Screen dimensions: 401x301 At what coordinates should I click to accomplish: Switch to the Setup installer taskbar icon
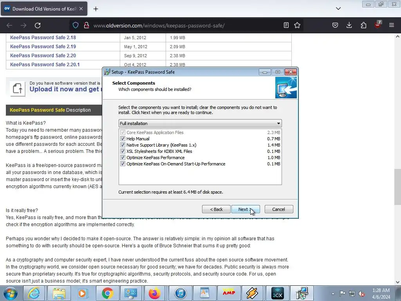pyautogui.click(x=302, y=293)
